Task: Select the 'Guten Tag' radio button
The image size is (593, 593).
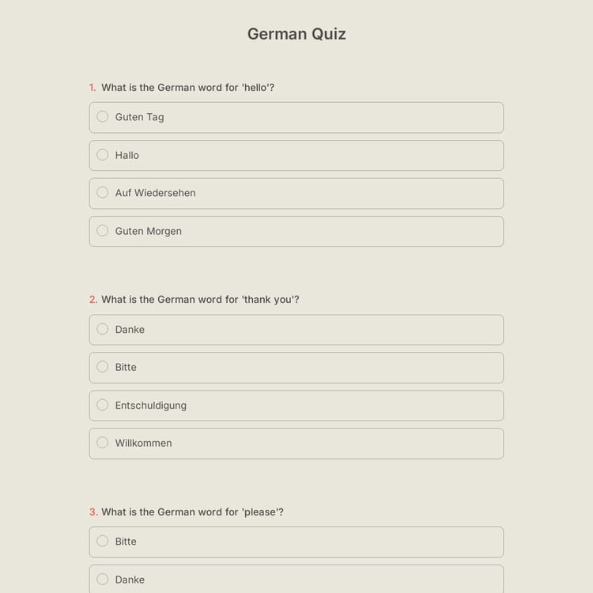Action: pyautogui.click(x=103, y=117)
